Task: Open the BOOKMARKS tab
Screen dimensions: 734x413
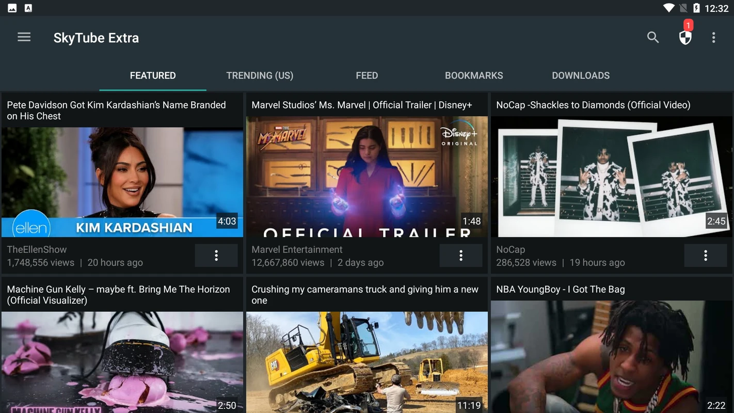Action: [x=473, y=75]
